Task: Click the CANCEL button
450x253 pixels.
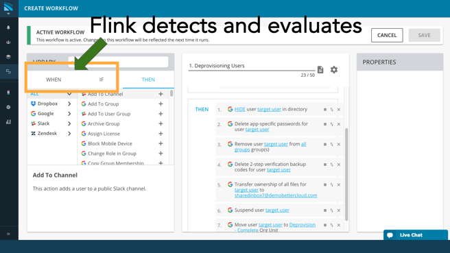Action: point(387,35)
